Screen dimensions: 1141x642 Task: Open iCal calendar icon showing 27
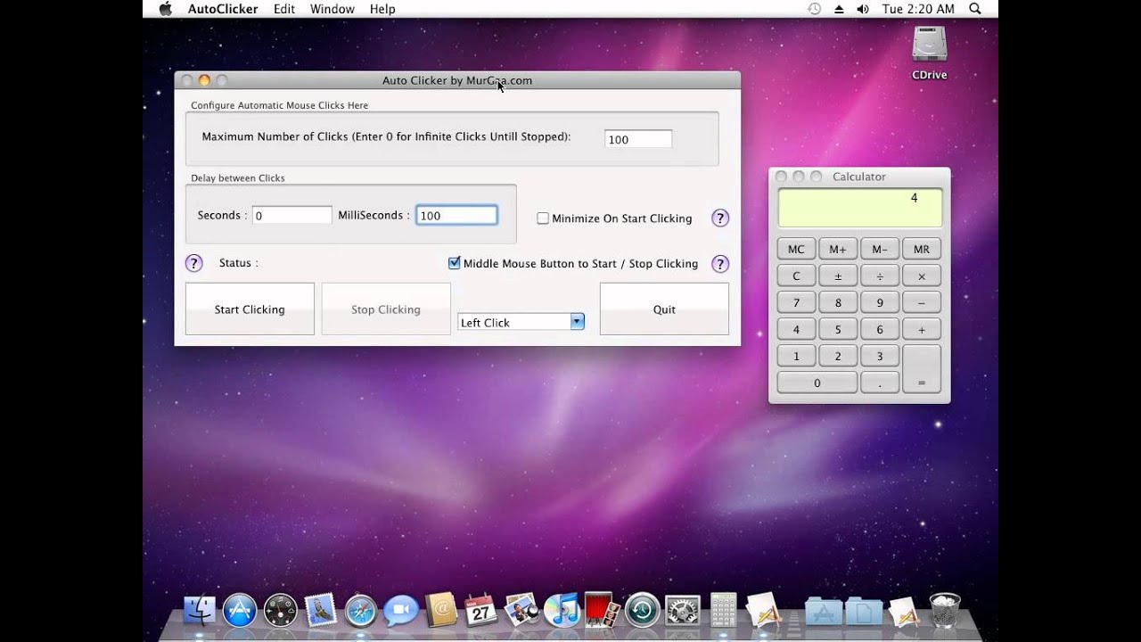tap(481, 611)
